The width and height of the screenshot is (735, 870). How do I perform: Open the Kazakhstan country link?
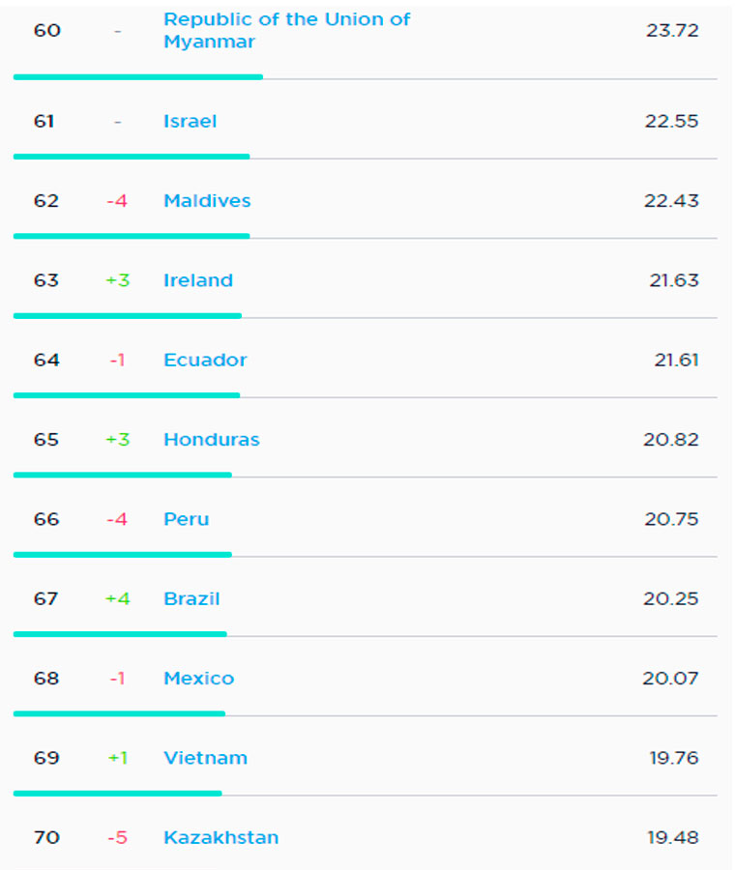click(220, 837)
